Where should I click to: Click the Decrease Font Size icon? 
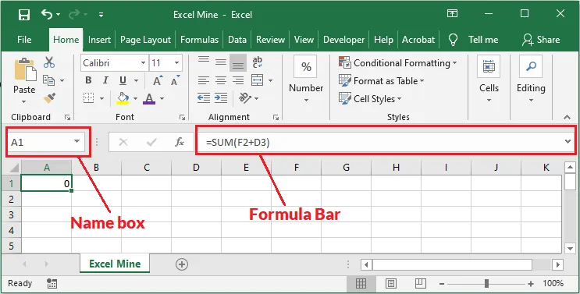[175, 80]
